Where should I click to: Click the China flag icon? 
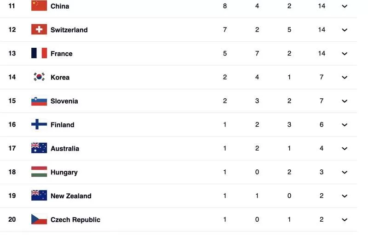(x=39, y=6)
